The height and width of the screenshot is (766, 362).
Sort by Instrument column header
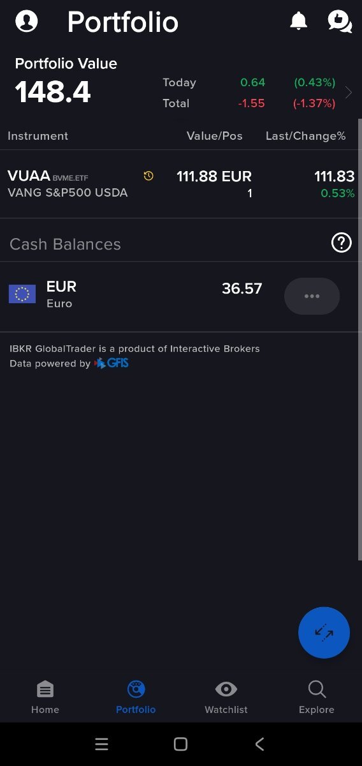coord(38,136)
